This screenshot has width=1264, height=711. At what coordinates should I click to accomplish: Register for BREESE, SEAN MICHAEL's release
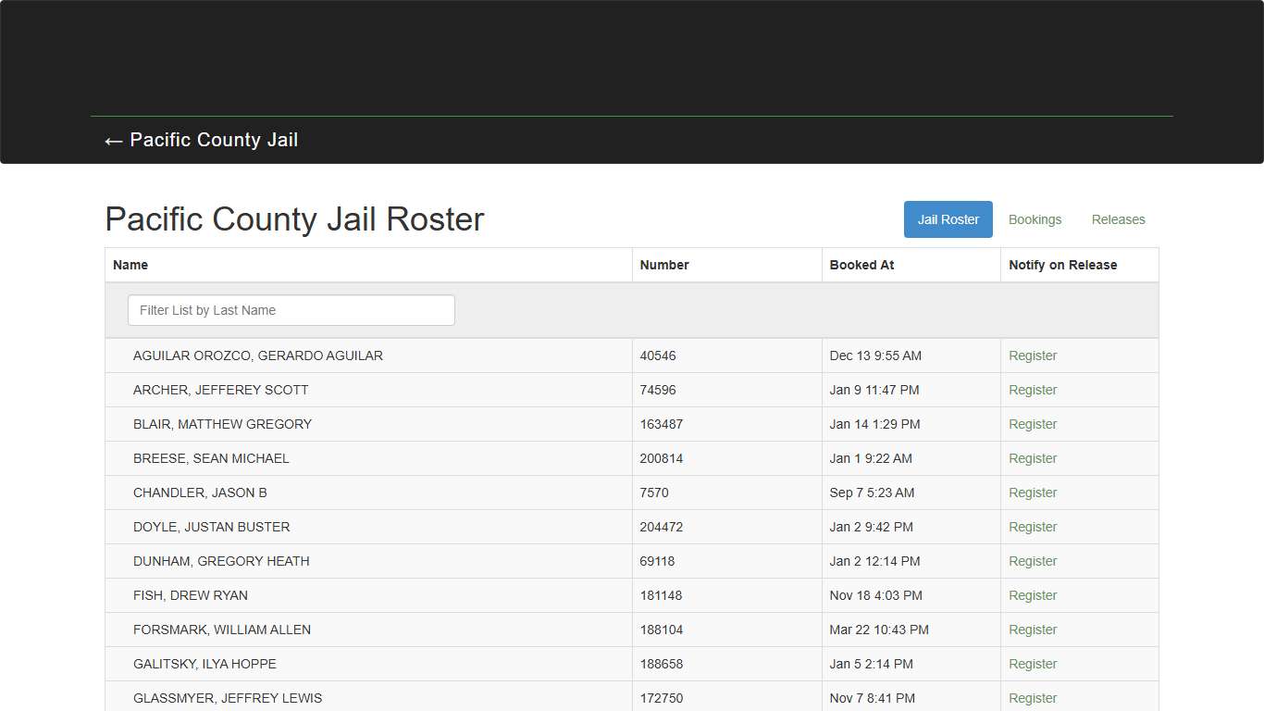point(1033,458)
